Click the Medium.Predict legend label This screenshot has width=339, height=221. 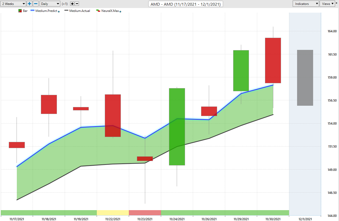(x=46, y=11)
